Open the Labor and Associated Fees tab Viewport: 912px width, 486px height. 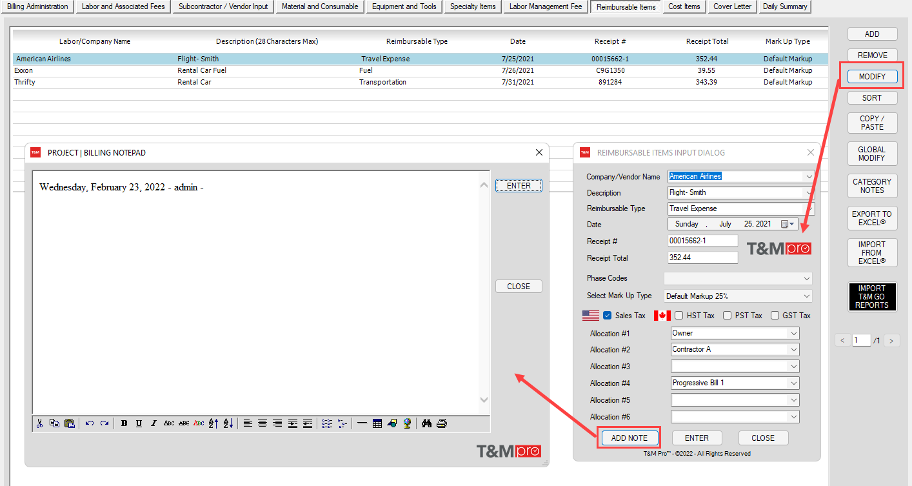tap(123, 6)
